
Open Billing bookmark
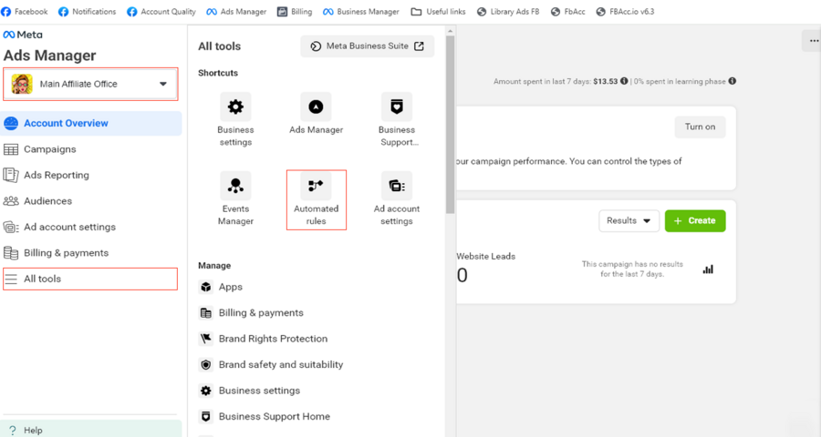click(x=295, y=12)
